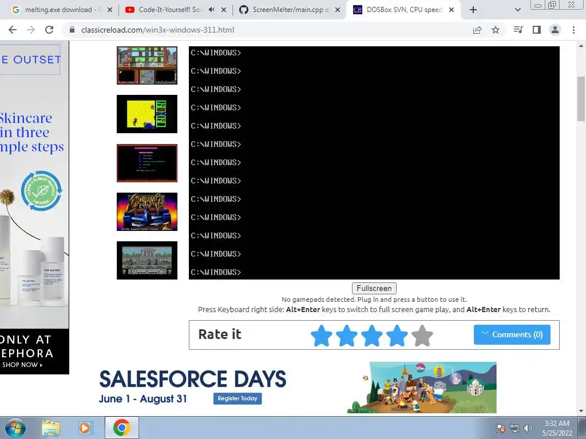Click SHOP NOW on the Sephora ad
The height and width of the screenshot is (439, 586).
tap(22, 365)
